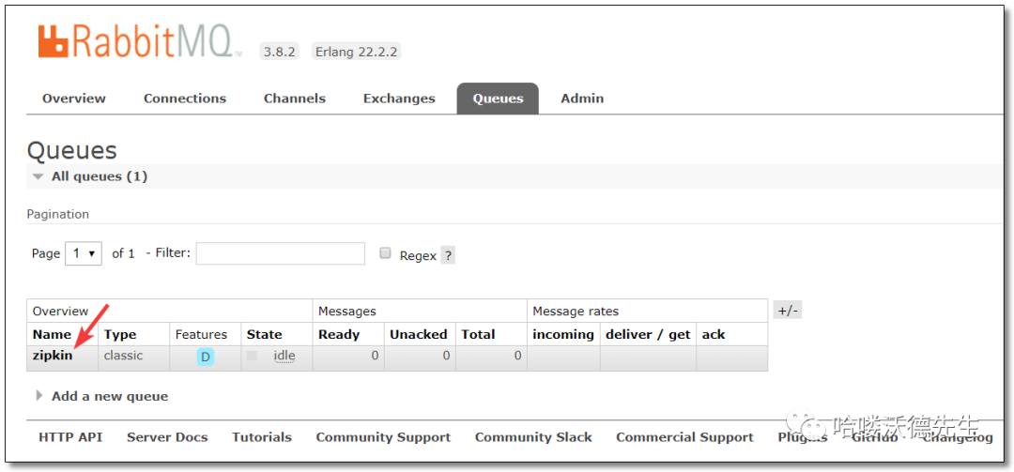This screenshot has width=1014, height=472.
Task: Switch to the Overview tab
Action: pos(74,99)
